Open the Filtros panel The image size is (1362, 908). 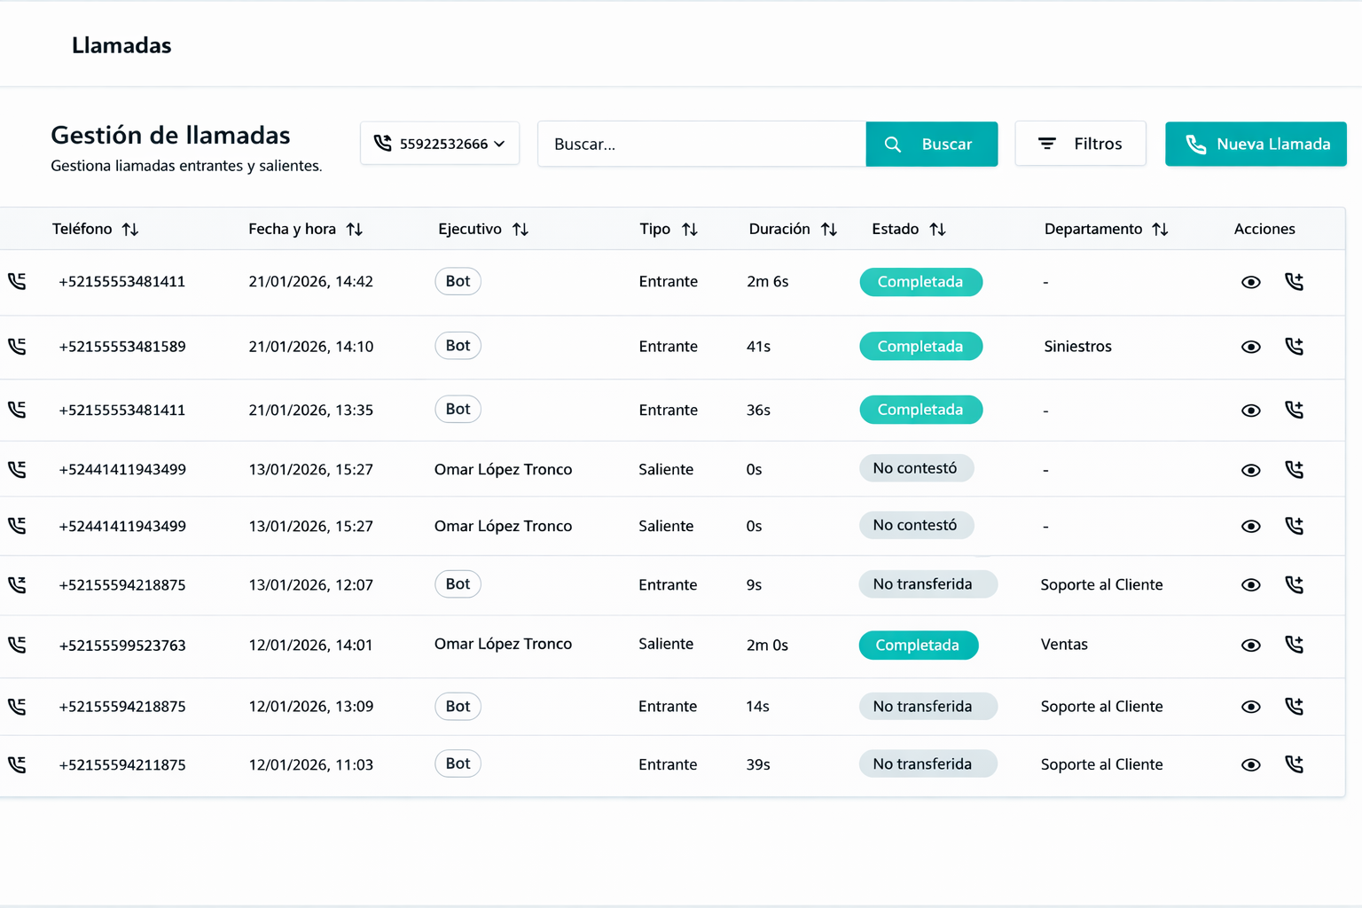click(x=1080, y=144)
